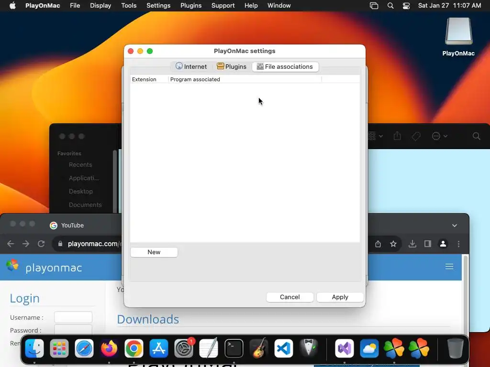Open Chrome profile icon
Viewport: 490px width, 367px height.
coord(443,244)
